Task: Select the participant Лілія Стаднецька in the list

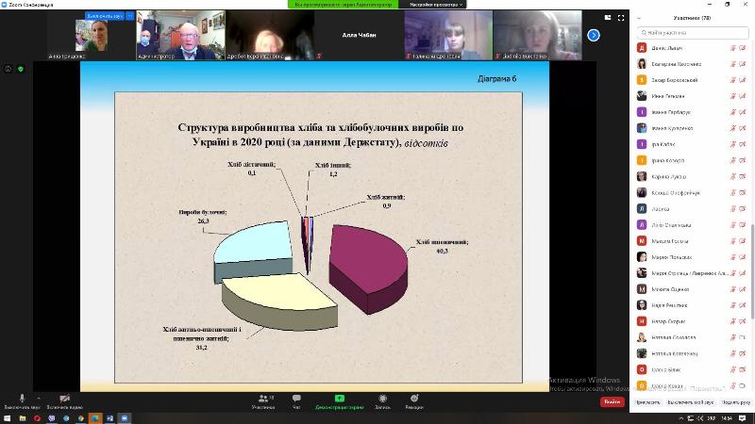Action: coord(692,225)
